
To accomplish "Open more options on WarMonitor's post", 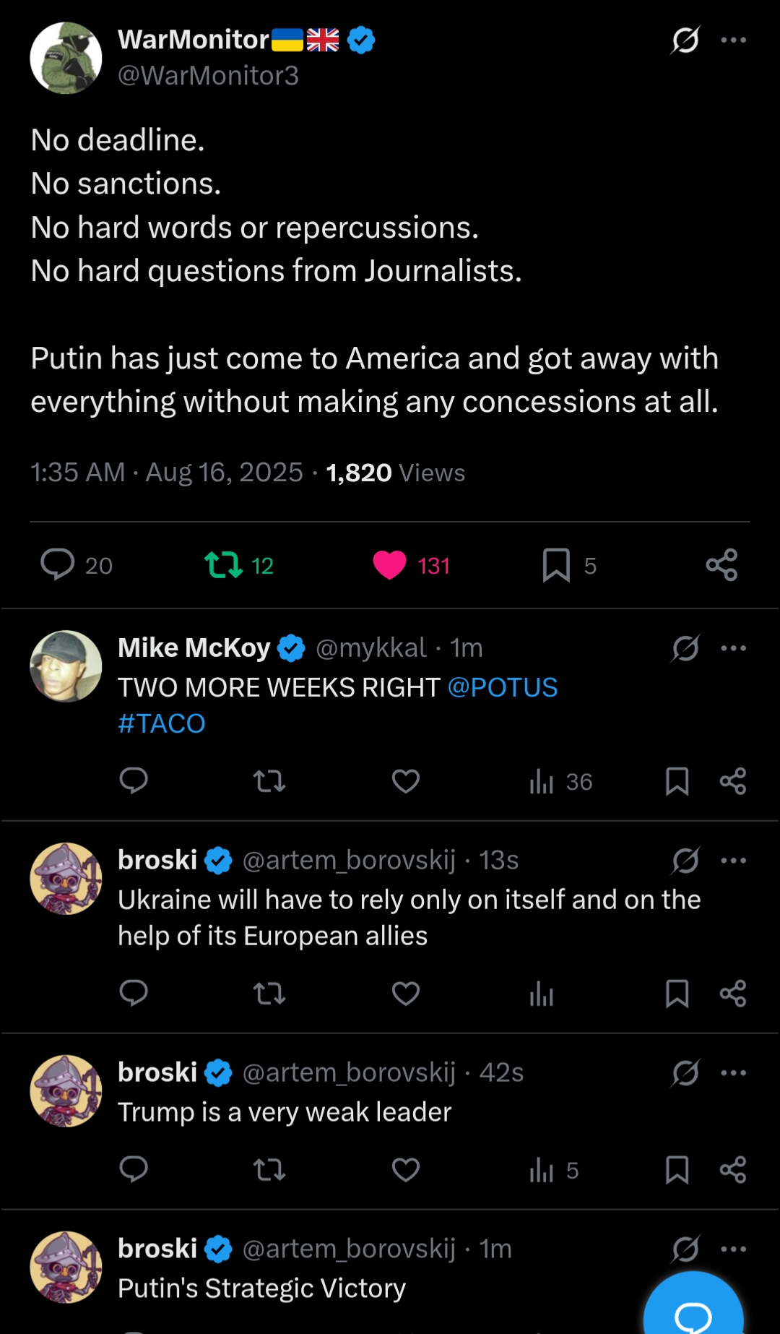I will pyautogui.click(x=733, y=40).
